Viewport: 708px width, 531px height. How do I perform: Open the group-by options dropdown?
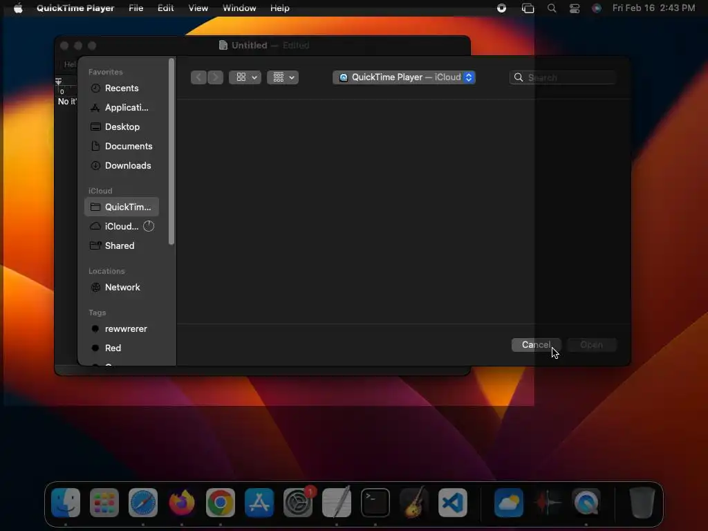[x=283, y=77]
